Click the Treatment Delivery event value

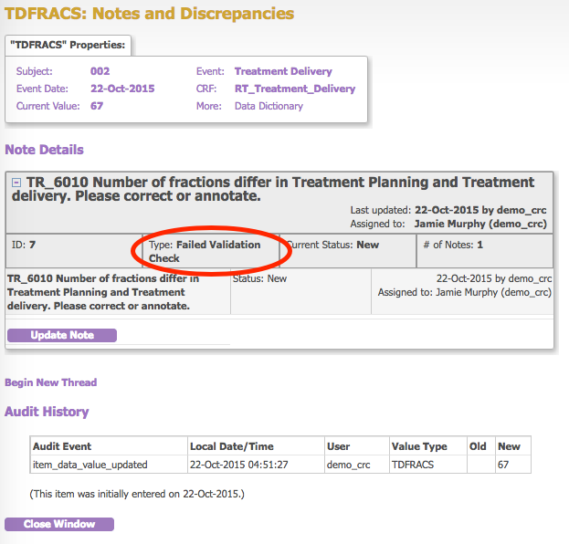click(283, 71)
